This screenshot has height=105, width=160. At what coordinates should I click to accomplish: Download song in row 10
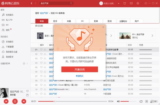point(45,89)
